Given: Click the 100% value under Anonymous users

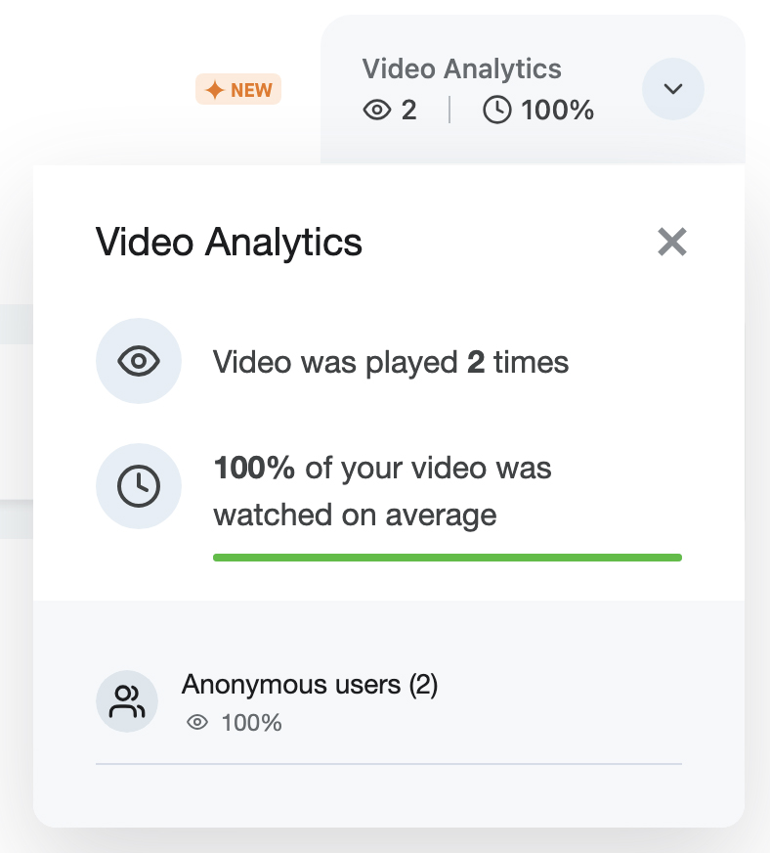Looking at the screenshot, I should coord(251,723).
